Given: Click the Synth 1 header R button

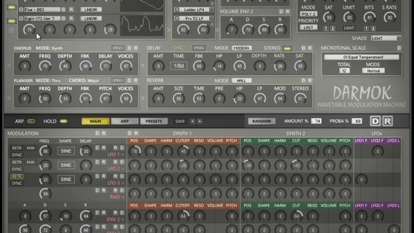Looking at the screenshot, I should click(x=136, y=133).
